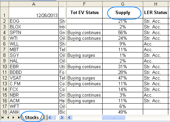170x122 pixels.
Task: Select the select-all corner box
Action: click(x=4, y=4)
